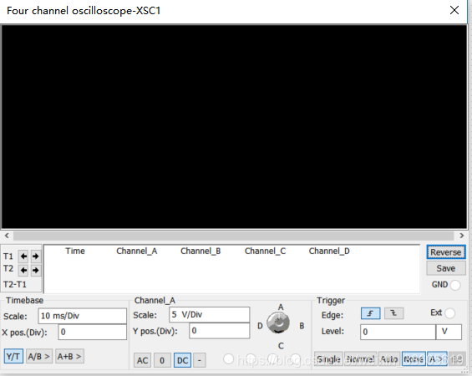Click the left arrow of the display scrollbar

point(7,236)
